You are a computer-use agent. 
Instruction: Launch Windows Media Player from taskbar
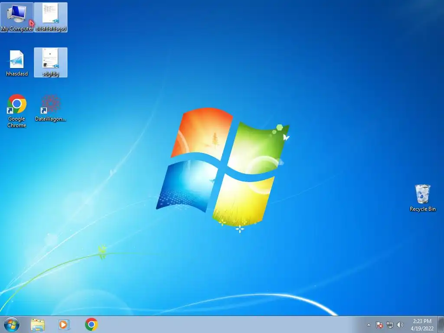[x=64, y=325]
